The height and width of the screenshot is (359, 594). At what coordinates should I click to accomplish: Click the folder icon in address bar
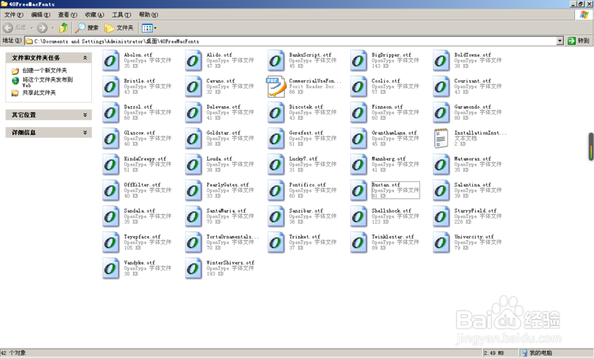point(29,41)
